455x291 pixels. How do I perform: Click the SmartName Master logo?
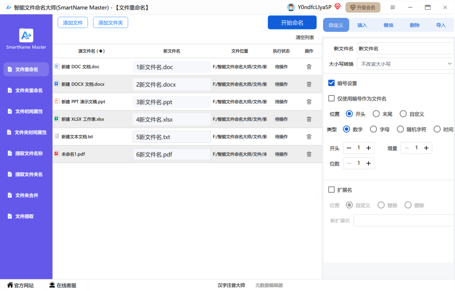pyautogui.click(x=26, y=36)
